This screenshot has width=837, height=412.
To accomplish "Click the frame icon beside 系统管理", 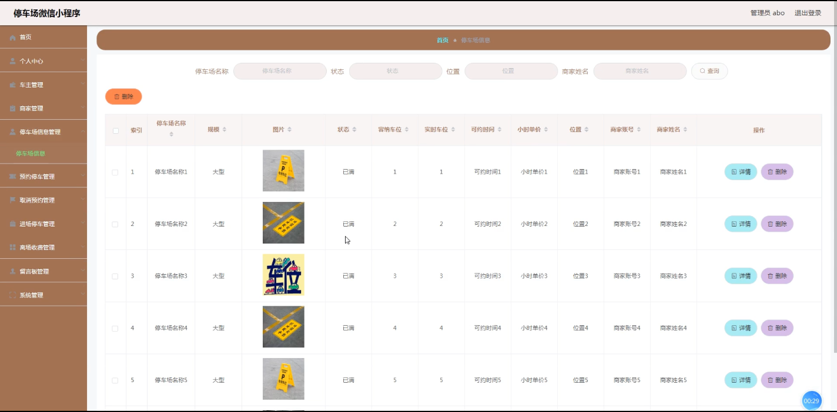I will tap(13, 295).
